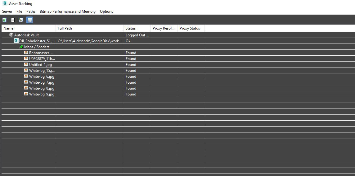Image resolution: width=355 pixels, height=176 pixels.
Task: Click bitmap icon beside White-bg_6.jpg
Action: (x=26, y=76)
